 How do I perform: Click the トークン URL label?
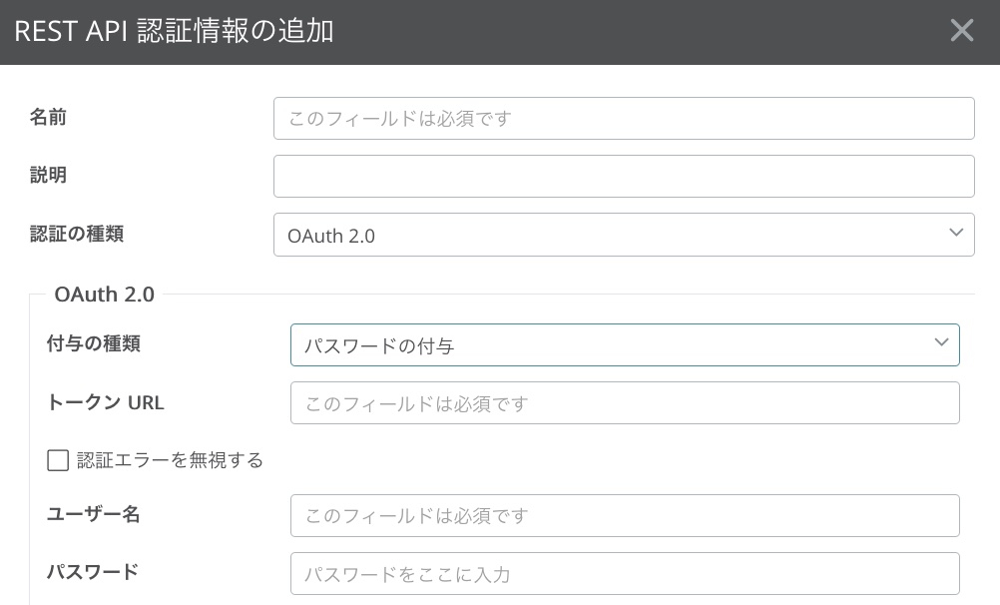pos(105,402)
